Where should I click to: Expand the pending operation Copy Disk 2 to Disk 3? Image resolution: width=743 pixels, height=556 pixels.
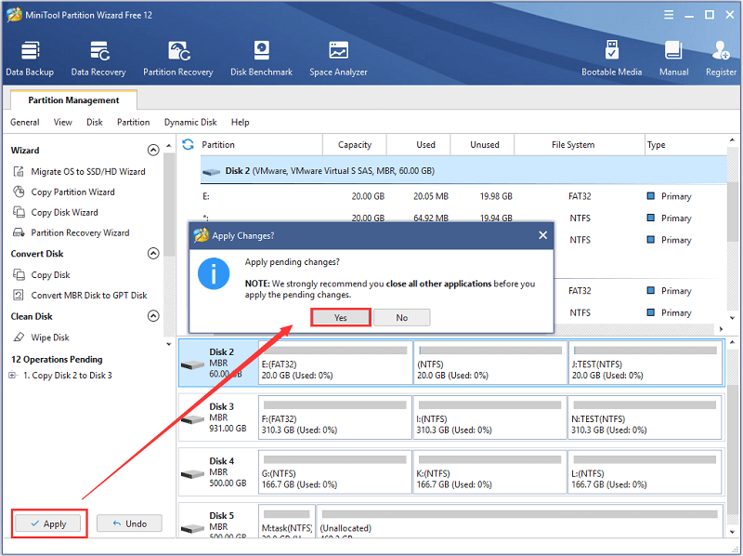point(13,376)
